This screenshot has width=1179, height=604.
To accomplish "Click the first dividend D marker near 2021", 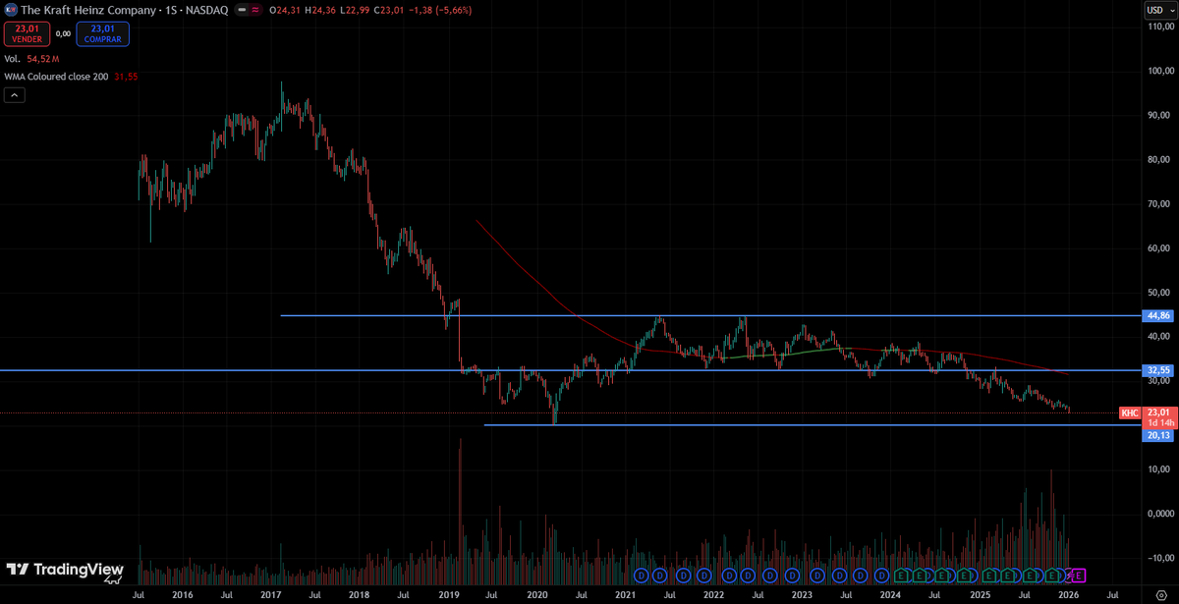I will [640, 574].
